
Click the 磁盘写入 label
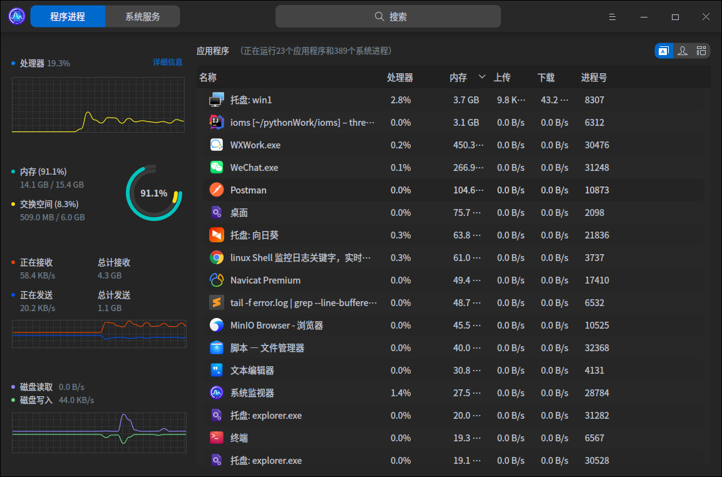[36, 400]
